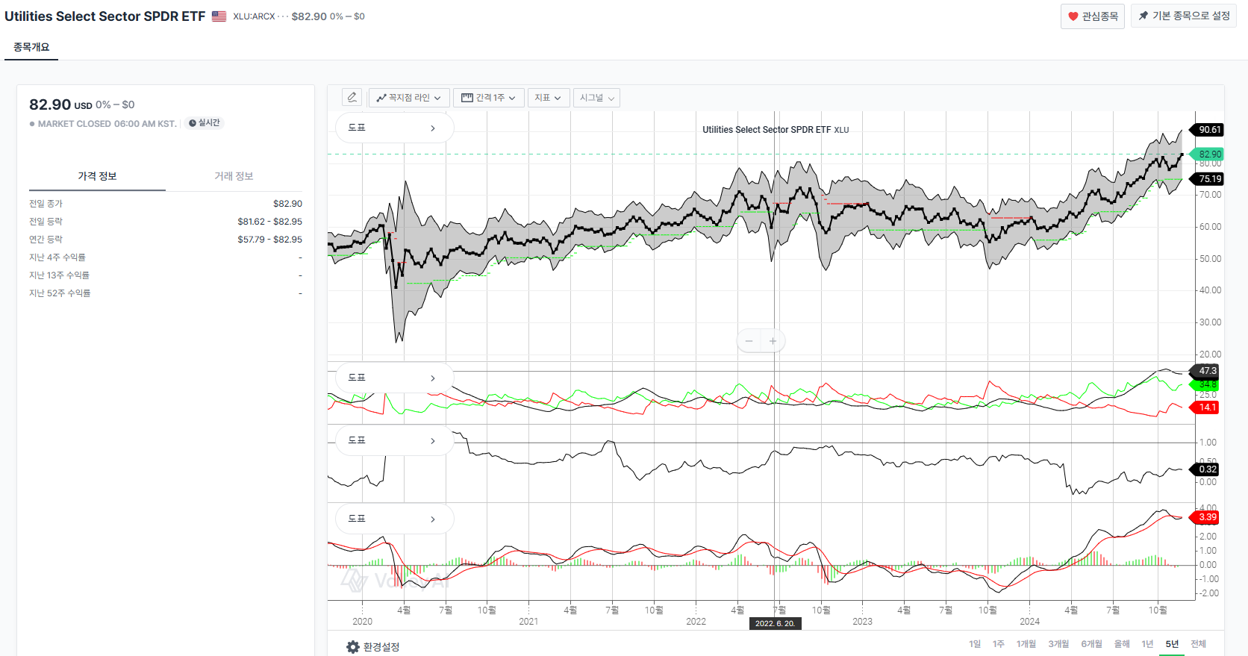Open the 꼭지점 라인 chart type dropdown

coord(408,98)
